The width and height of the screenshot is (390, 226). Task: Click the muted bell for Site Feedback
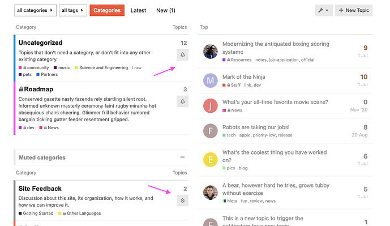pos(183,201)
